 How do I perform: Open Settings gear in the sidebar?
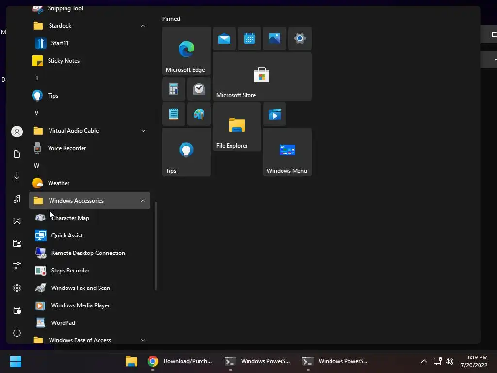[17, 288]
